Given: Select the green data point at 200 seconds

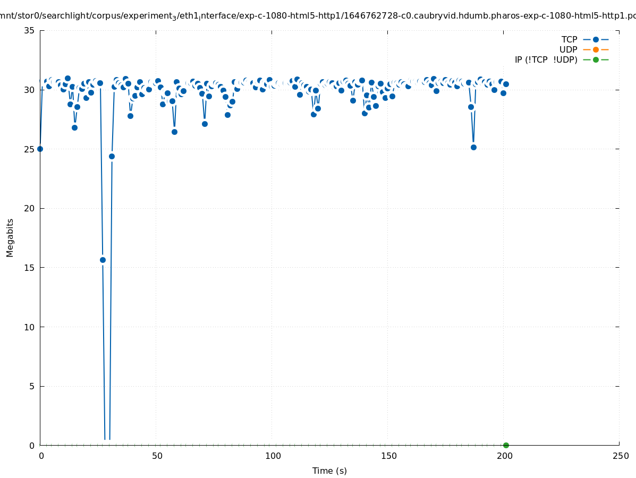Looking at the screenshot, I should pos(506,445).
